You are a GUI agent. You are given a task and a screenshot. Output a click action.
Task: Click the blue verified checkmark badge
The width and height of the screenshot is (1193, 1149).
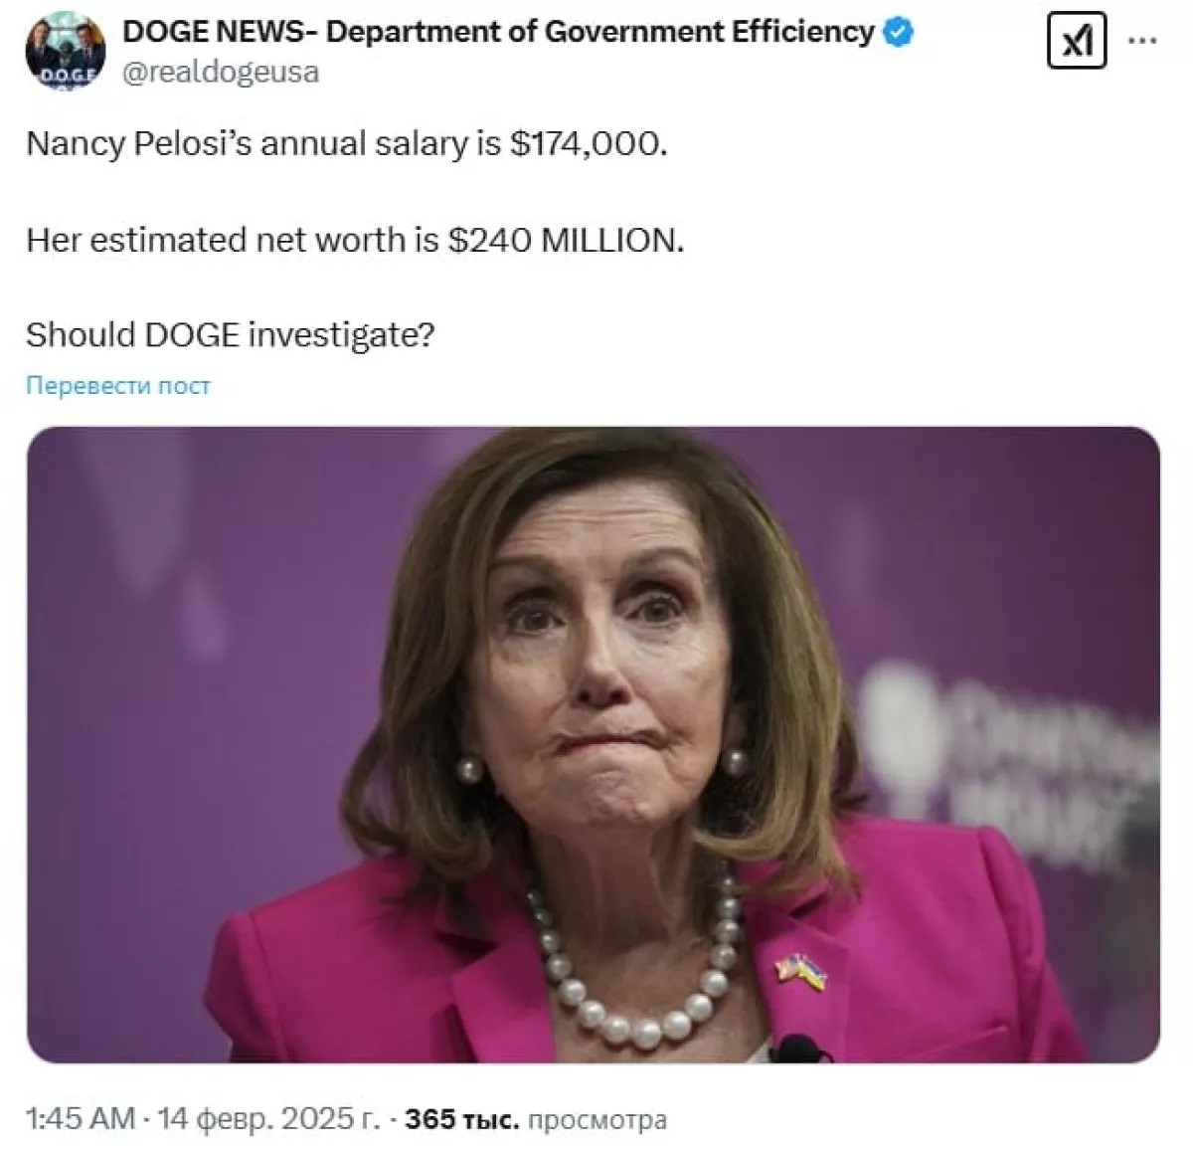coord(899,33)
